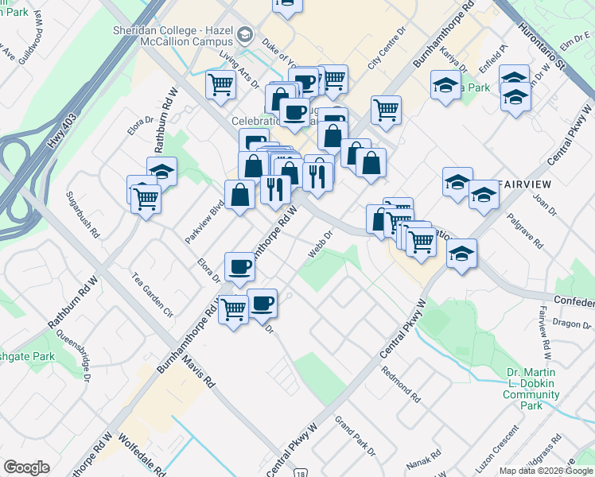Click the Wolfedale Rd street label
595x477 pixels.
click(142, 455)
